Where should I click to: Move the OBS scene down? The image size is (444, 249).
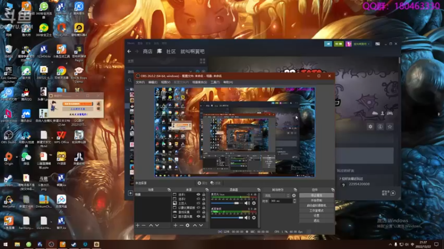click(x=157, y=225)
